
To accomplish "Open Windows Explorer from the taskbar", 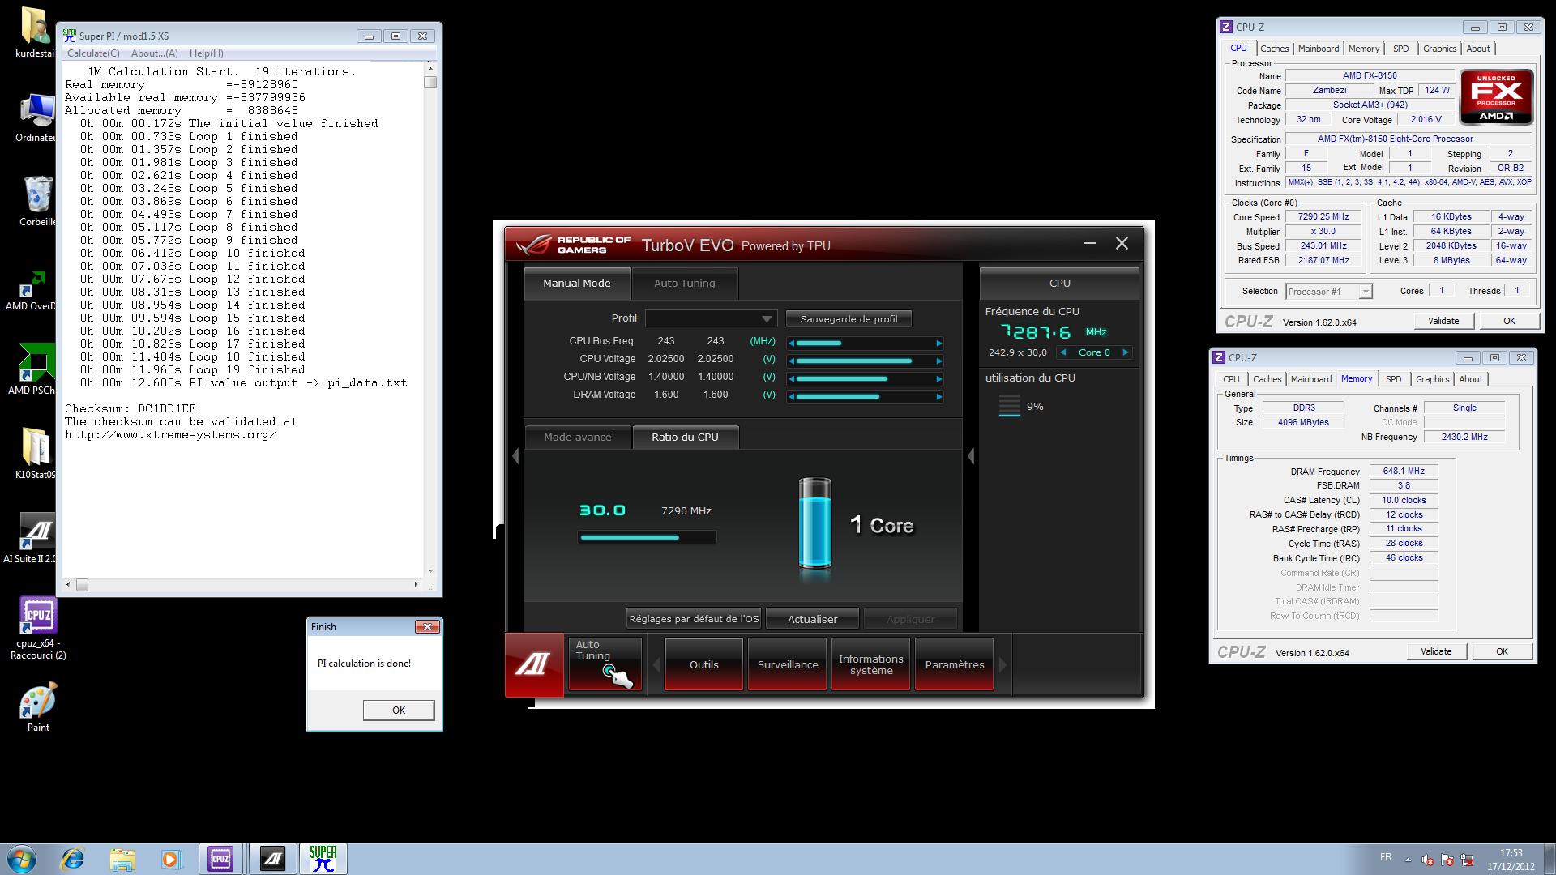I will (x=122, y=859).
